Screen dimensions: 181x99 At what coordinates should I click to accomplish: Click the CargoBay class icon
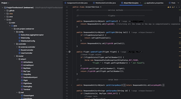click(22, 74)
